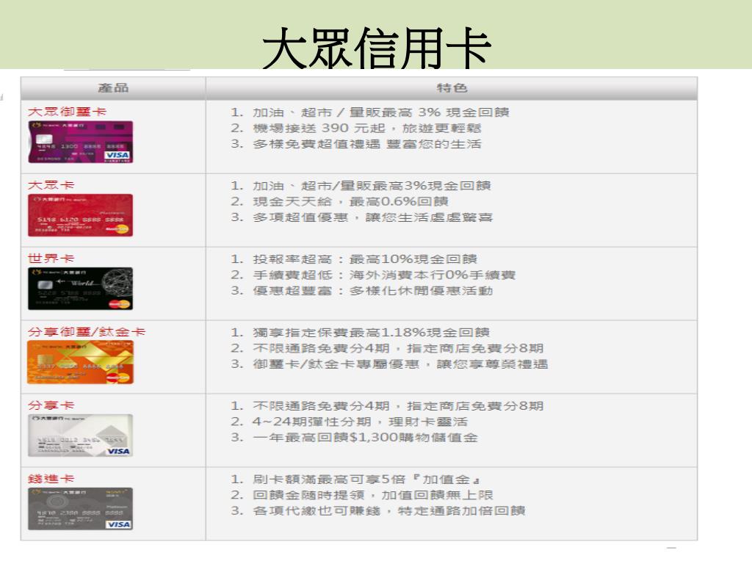
Task: Click the MasterCard logo on 大眾卡 card
Action: pyautogui.click(x=118, y=230)
